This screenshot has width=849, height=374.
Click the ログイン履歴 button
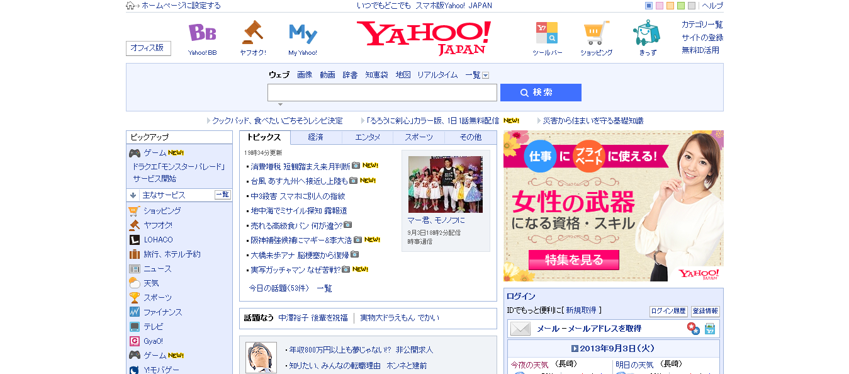coord(668,311)
